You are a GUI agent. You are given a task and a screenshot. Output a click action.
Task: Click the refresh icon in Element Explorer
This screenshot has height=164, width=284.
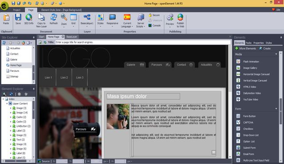coord(11,94)
